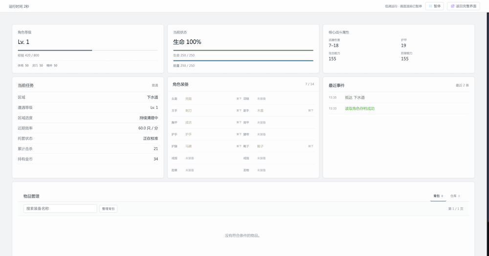
Task: Click the 7 / 14 equipment count
Action: click(310, 84)
